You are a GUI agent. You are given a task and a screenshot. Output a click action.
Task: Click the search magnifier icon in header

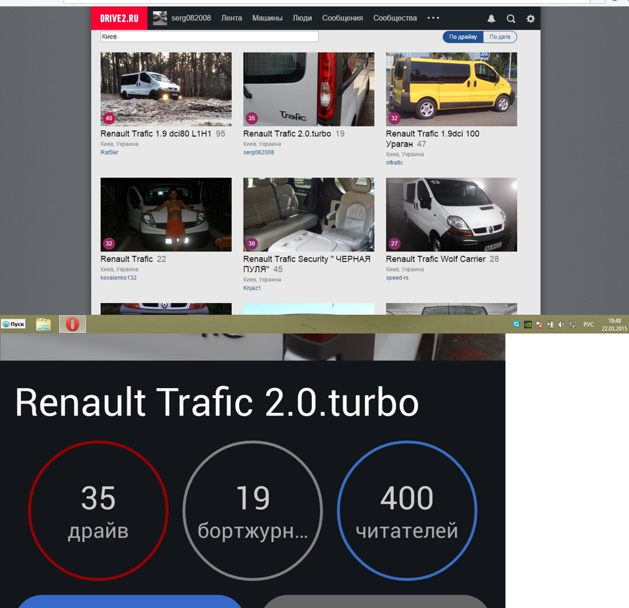click(510, 18)
